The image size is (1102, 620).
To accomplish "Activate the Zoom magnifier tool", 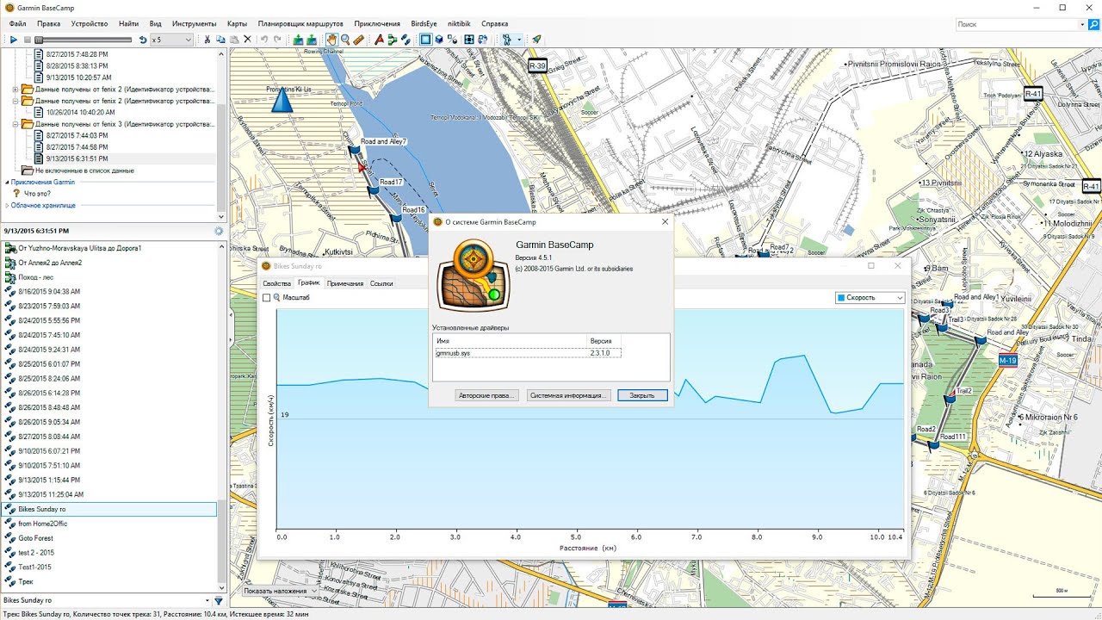I will click(x=345, y=40).
